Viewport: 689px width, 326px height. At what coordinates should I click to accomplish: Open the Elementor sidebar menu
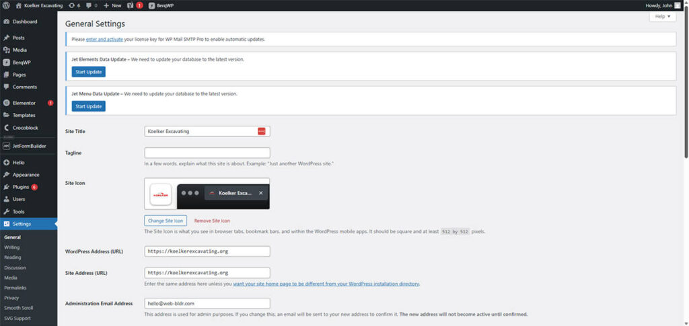[x=24, y=103]
